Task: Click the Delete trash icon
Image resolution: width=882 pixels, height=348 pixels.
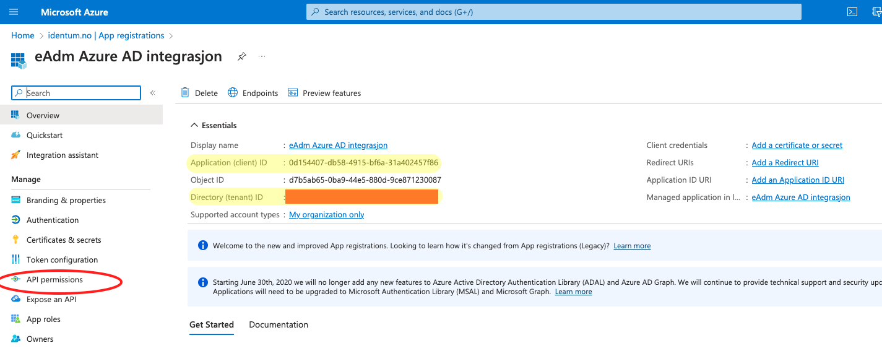Action: tap(185, 93)
